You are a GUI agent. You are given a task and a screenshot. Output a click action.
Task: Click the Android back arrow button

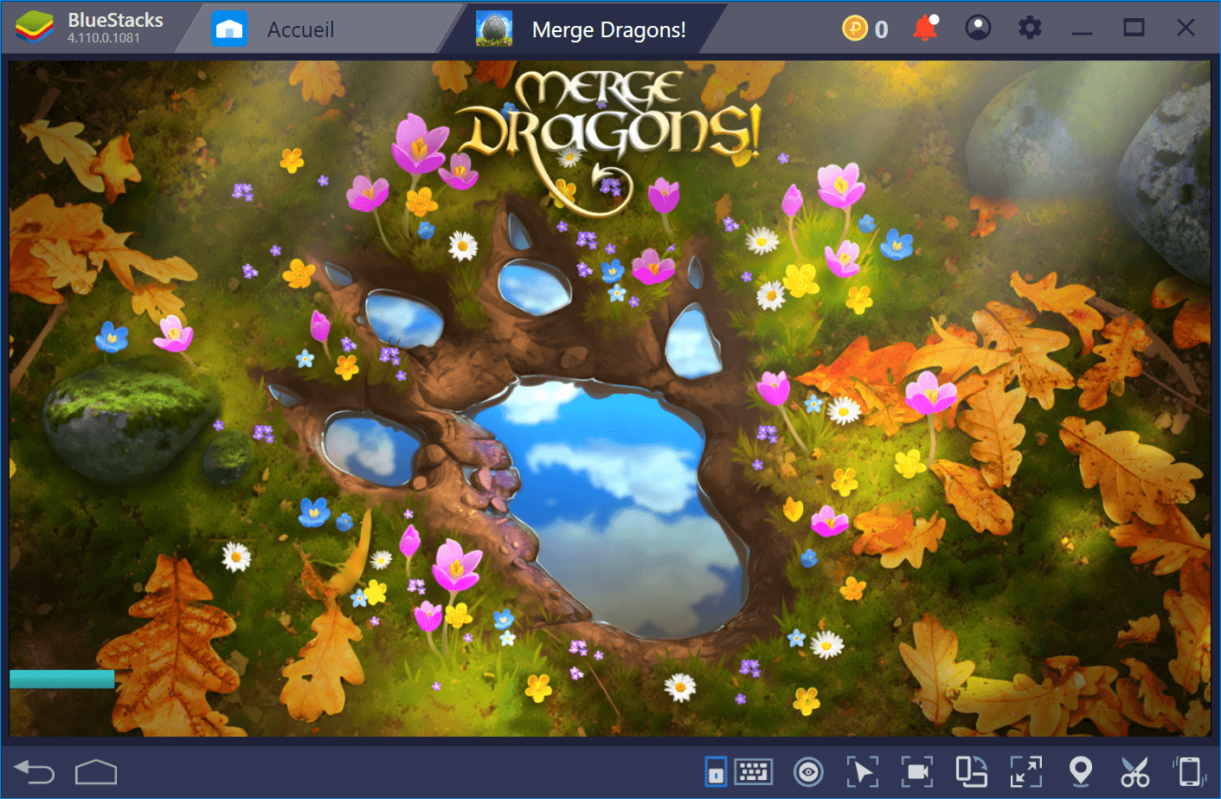pos(35,771)
